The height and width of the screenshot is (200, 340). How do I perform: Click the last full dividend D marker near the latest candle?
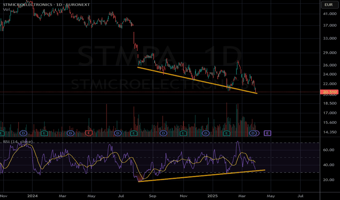pyautogui.click(x=252, y=133)
